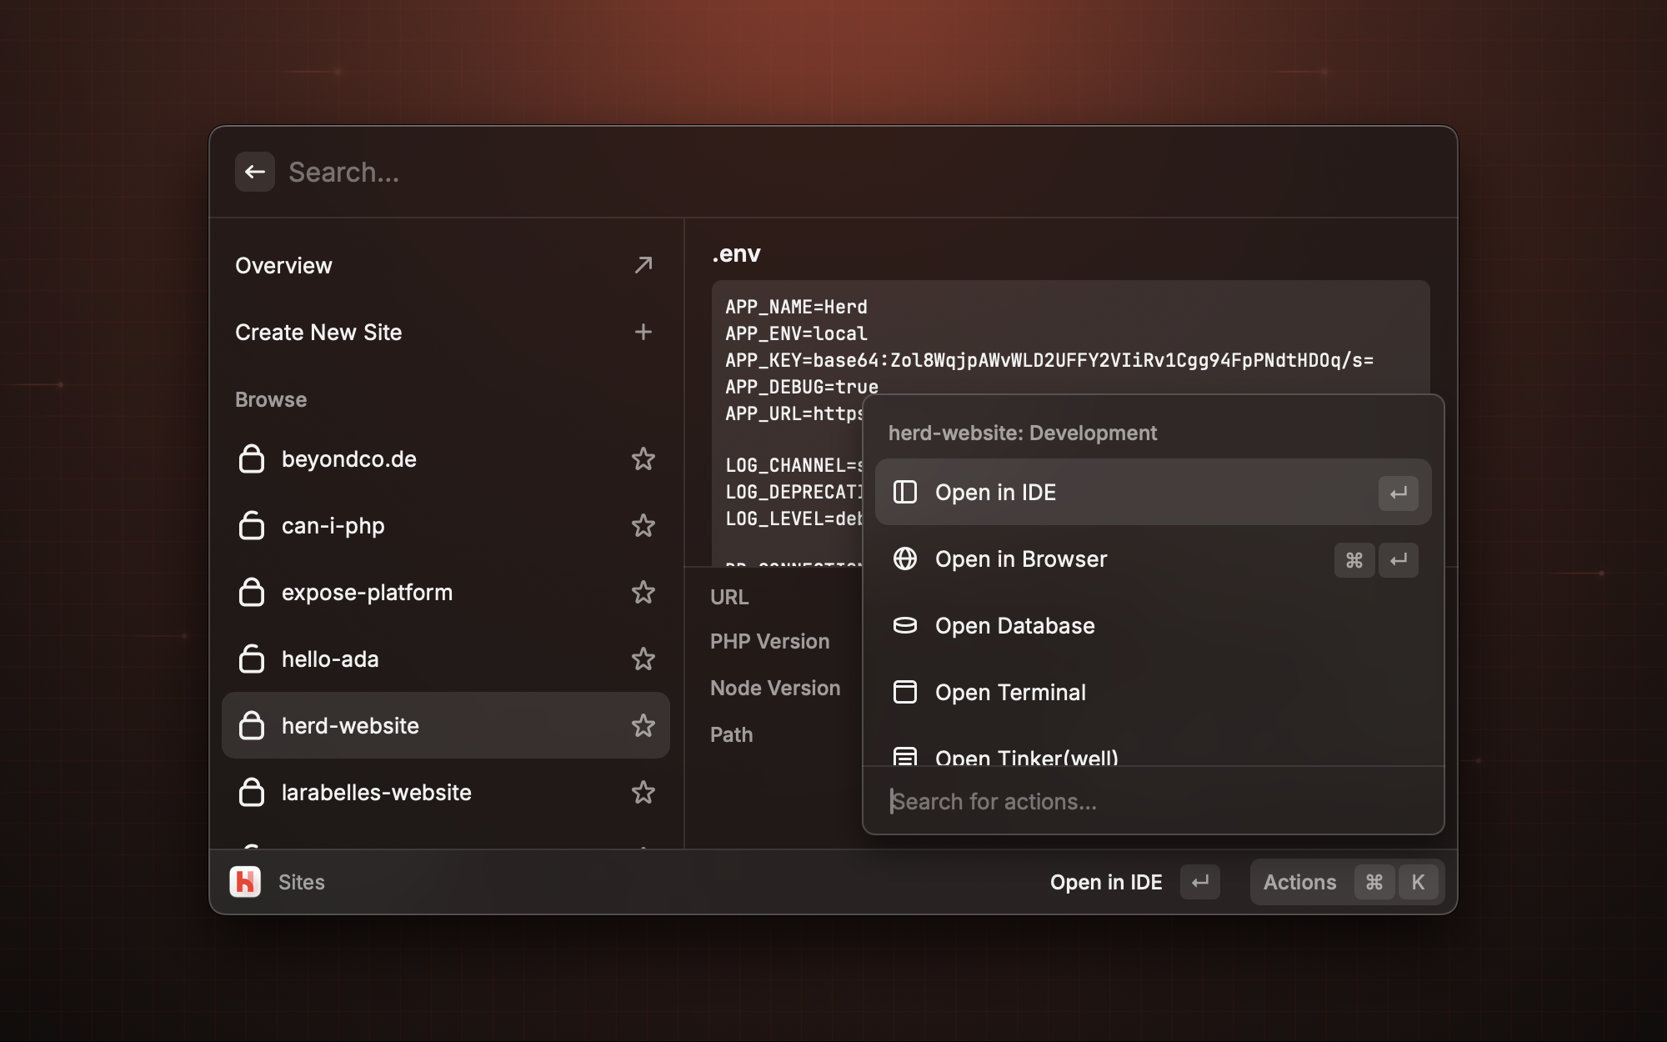
Task: Click herd-website: Development header
Action: [1023, 433]
